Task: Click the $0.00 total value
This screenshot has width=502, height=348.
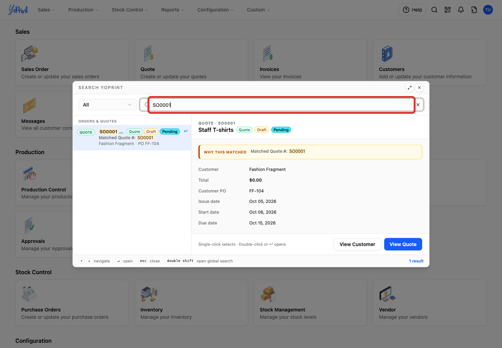Action: click(256, 180)
